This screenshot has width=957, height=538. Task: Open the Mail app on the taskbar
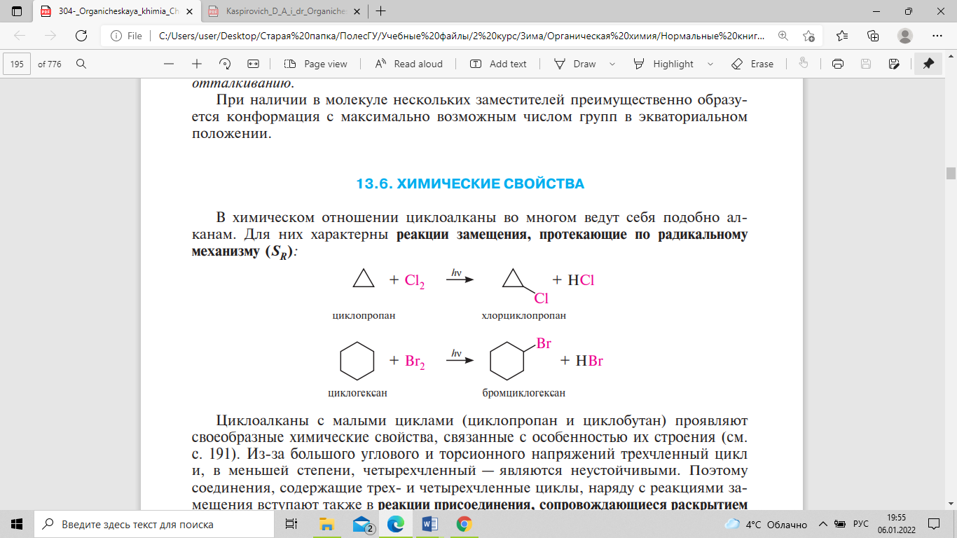(362, 524)
